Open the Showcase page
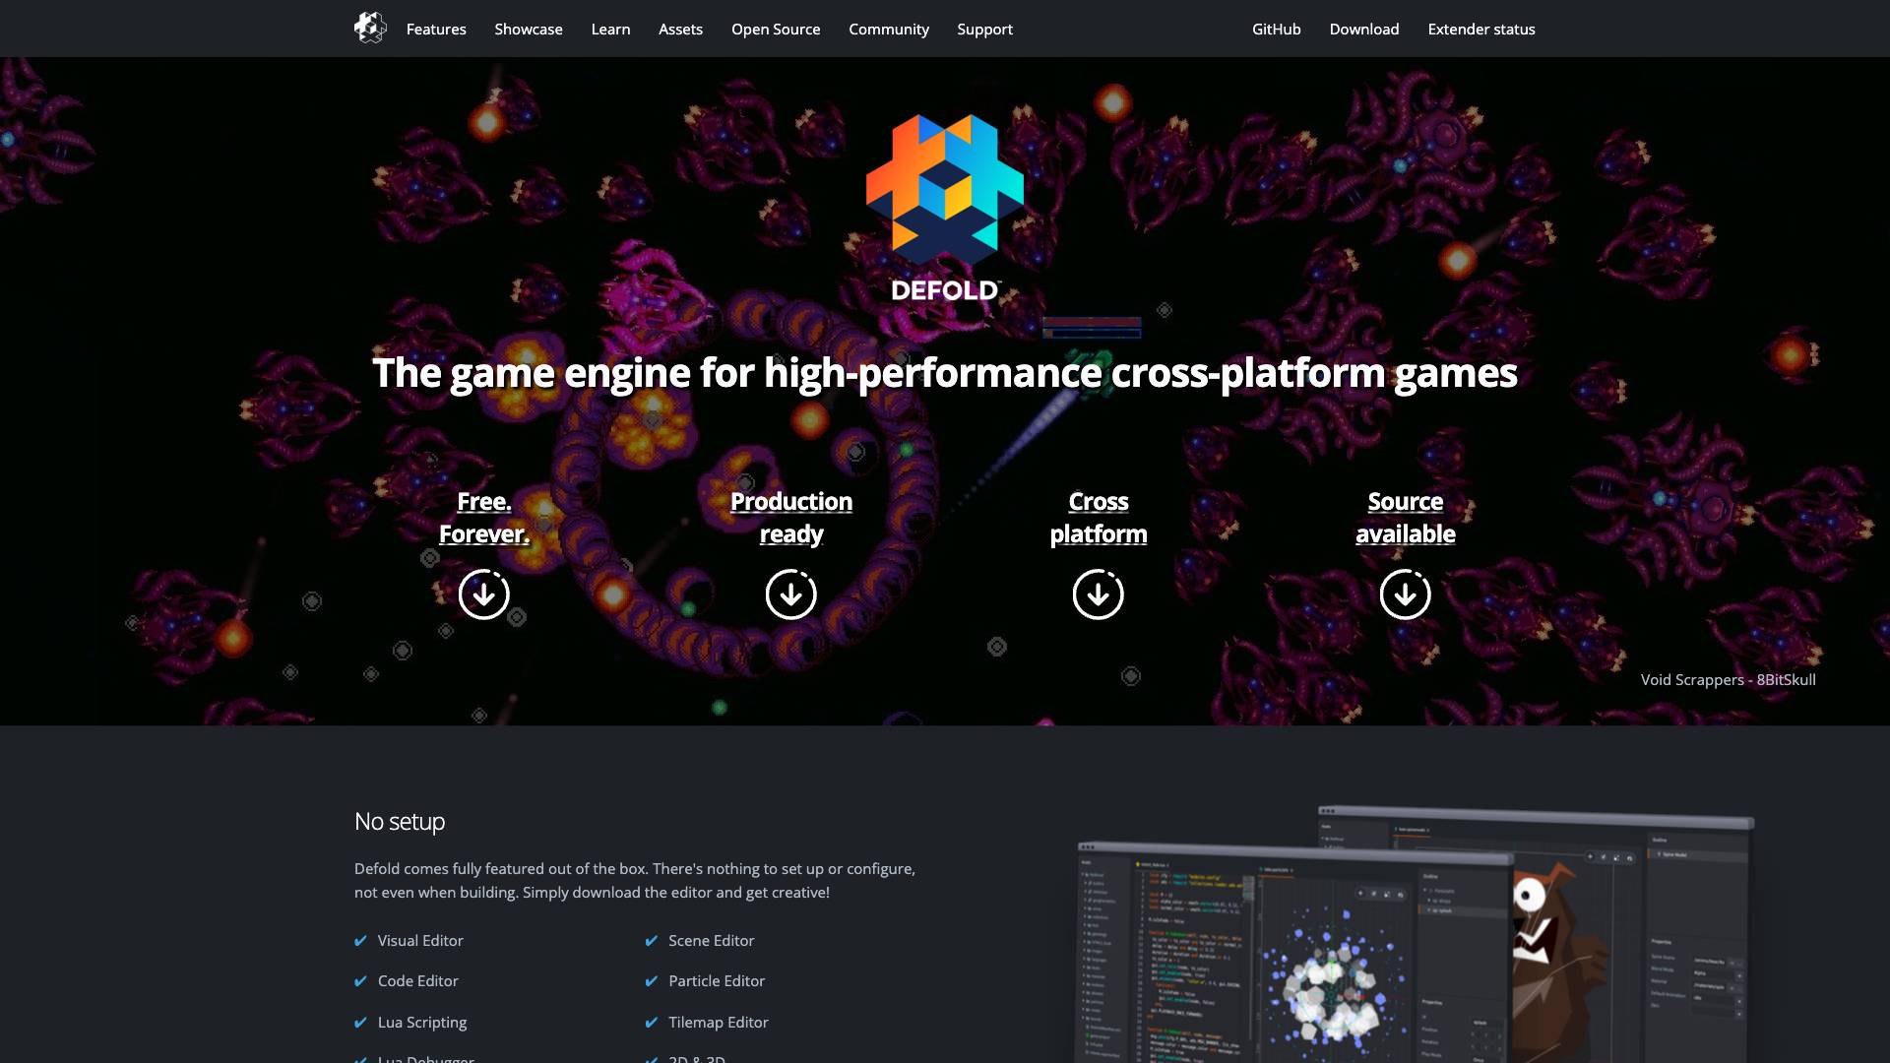The image size is (1890, 1063). pyautogui.click(x=529, y=30)
